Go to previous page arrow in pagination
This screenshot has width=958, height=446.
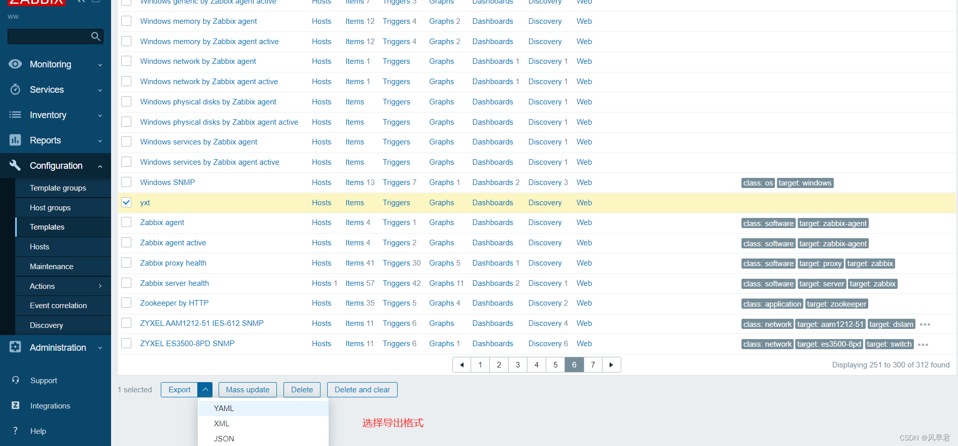[x=462, y=365]
